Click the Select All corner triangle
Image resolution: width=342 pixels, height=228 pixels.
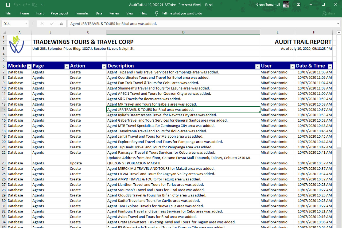point(4,32)
